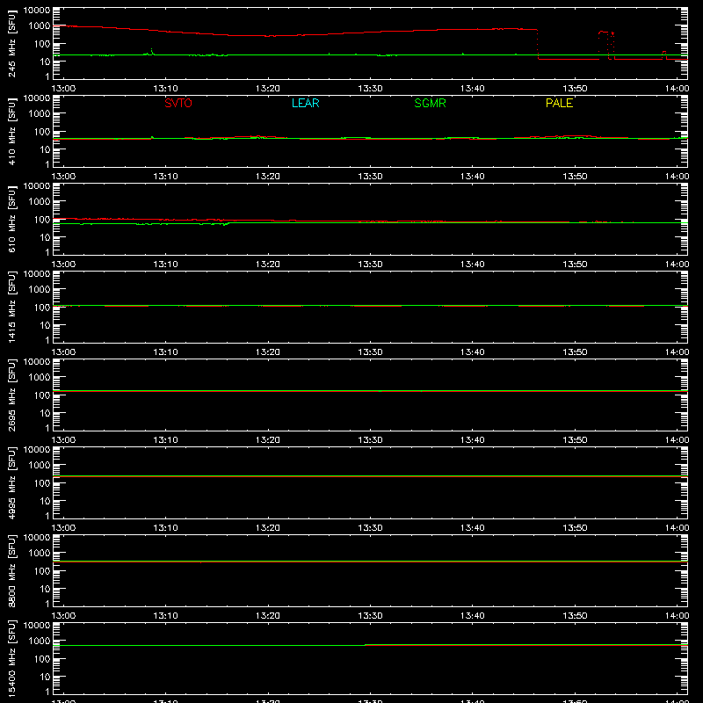
Task: Select the 245 MHz [SFU] axis title
Action: [x=12, y=43]
